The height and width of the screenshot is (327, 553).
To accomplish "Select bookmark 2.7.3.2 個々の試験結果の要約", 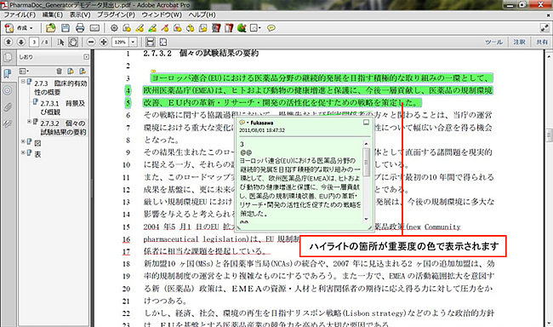I will [x=63, y=128].
